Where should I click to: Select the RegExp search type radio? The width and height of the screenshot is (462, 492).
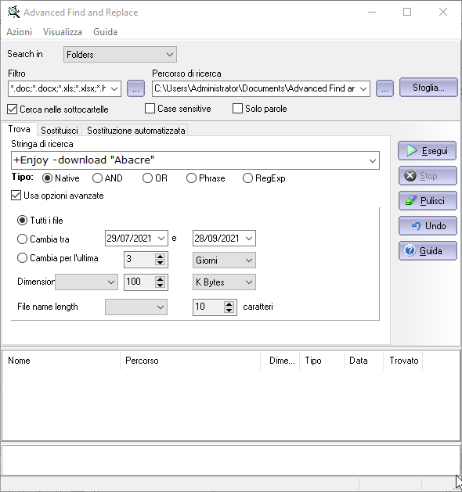point(247,178)
